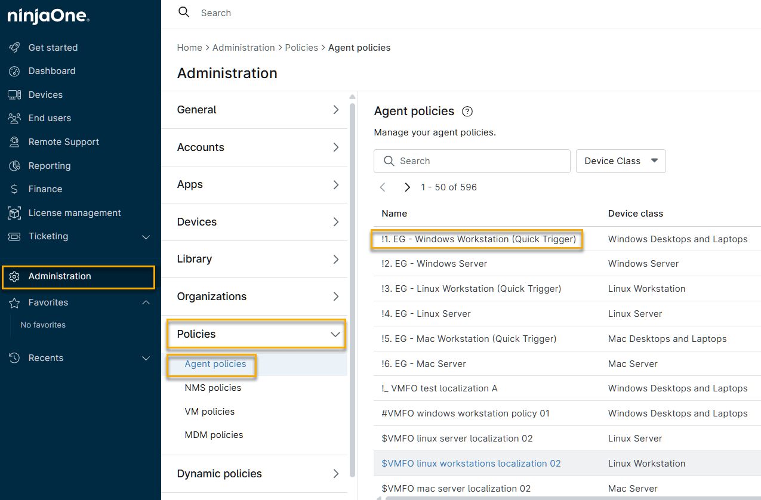Click the End users people icon
The width and height of the screenshot is (761, 500).
point(14,118)
